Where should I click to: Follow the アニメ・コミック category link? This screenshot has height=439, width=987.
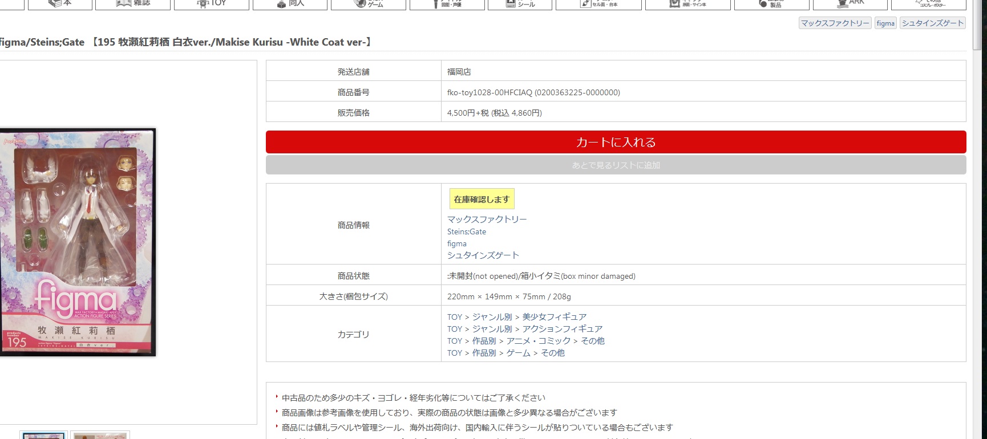539,341
